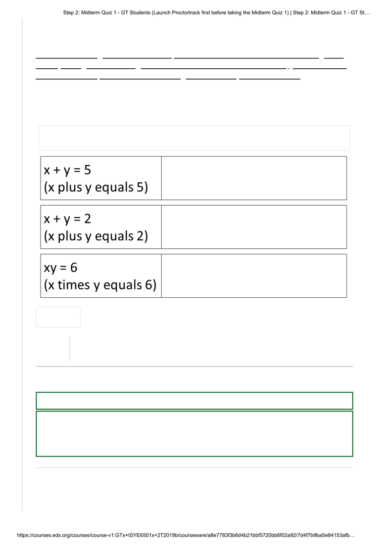Click the horizontal separator below the green boxes
388x548 pixels.
194,467
